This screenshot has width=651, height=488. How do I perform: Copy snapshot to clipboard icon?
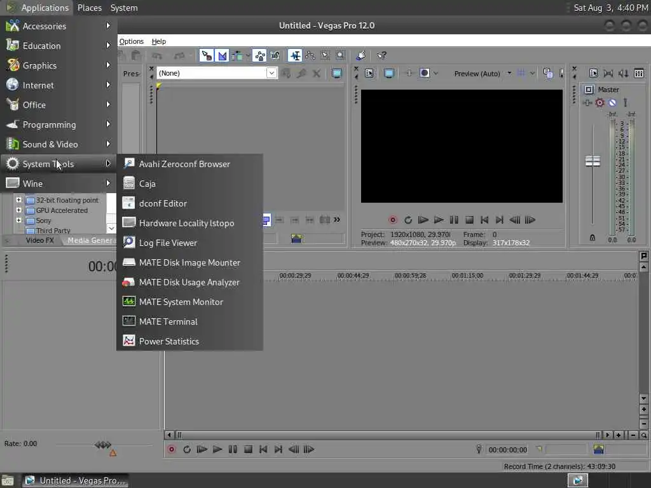tap(548, 74)
